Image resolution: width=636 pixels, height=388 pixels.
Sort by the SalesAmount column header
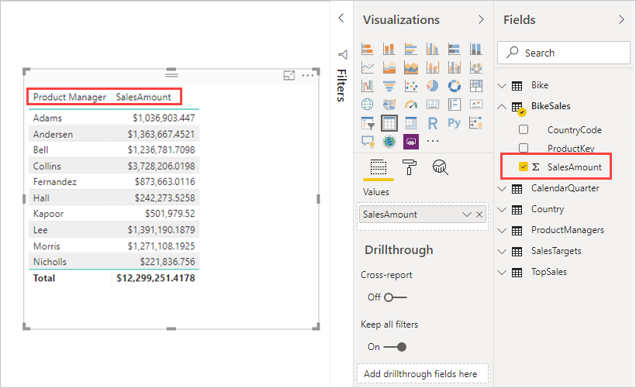[143, 98]
